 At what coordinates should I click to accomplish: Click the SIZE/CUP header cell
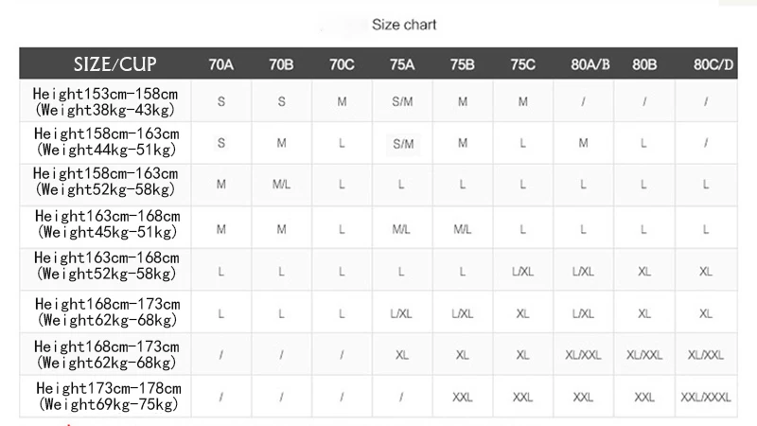coord(114,64)
